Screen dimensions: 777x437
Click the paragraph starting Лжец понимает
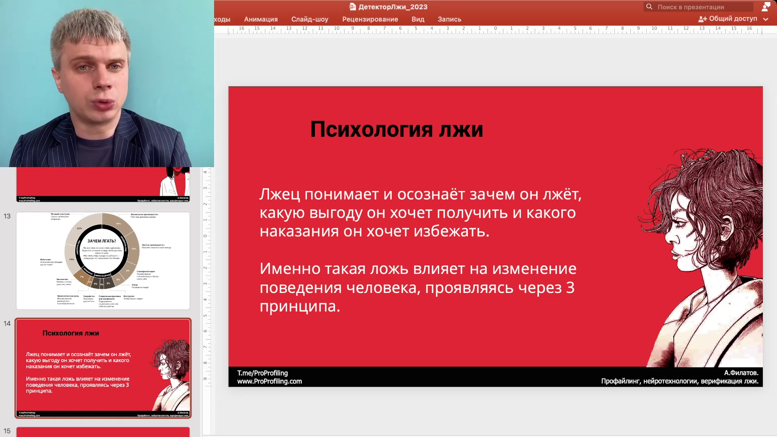coord(420,213)
